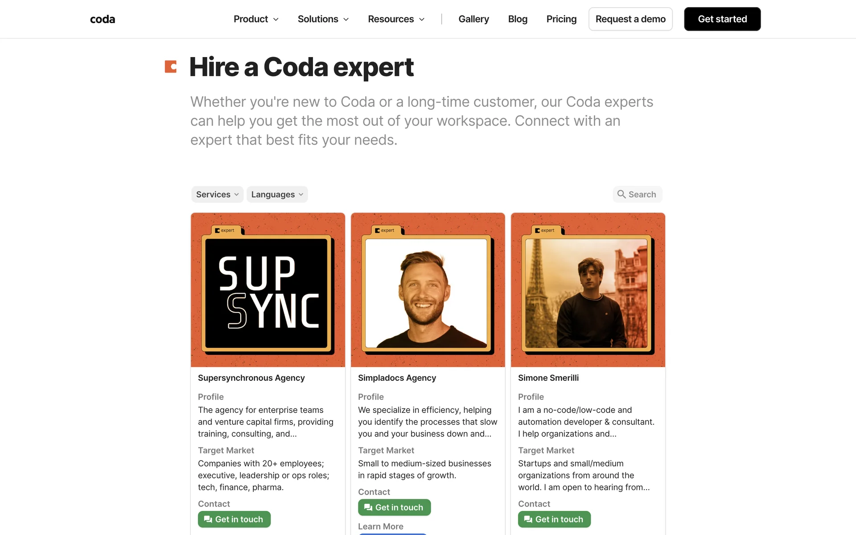856x535 pixels.
Task: Click the search magnifier icon
Action: 621,194
